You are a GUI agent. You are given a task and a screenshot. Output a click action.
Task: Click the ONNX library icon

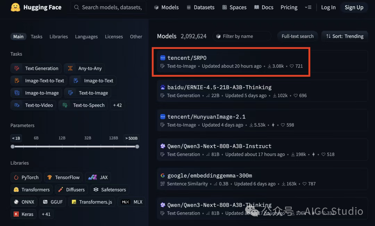(x=16, y=202)
